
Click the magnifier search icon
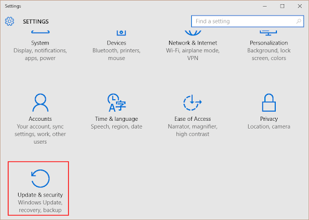click(x=299, y=21)
